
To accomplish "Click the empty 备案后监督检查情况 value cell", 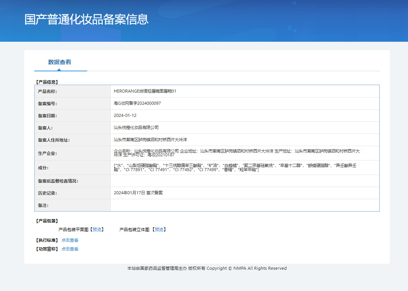I will (x=245, y=181).
